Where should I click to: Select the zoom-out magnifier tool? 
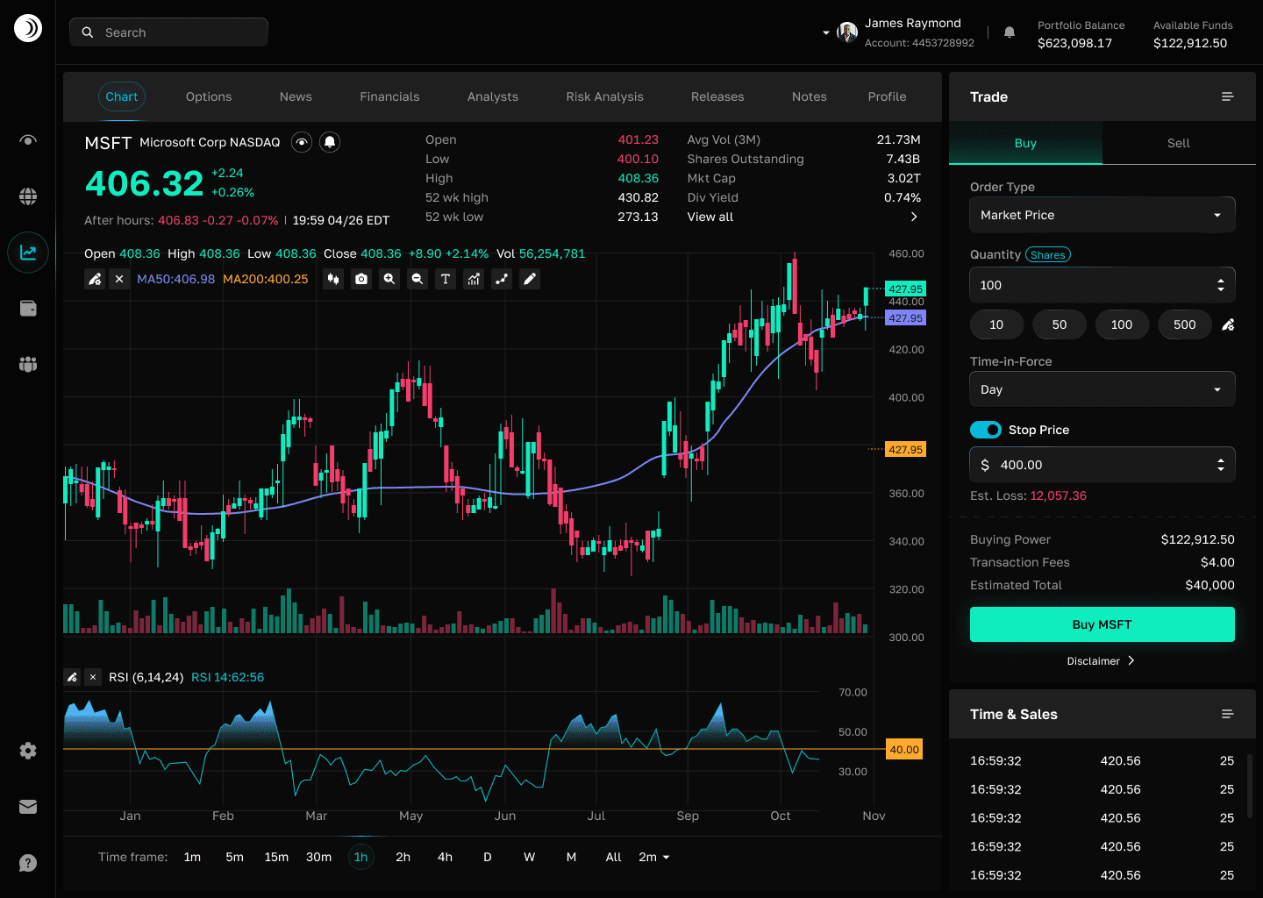pyautogui.click(x=417, y=279)
